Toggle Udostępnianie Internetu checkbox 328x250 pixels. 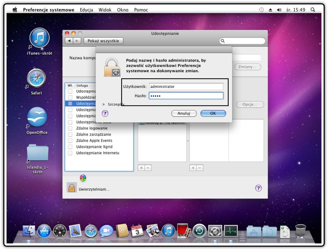pyautogui.click(x=70, y=153)
